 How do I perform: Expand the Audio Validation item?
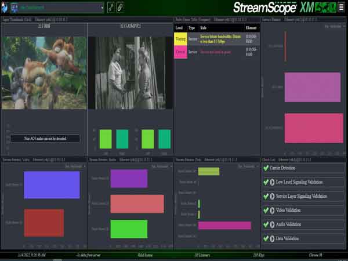click(272, 224)
